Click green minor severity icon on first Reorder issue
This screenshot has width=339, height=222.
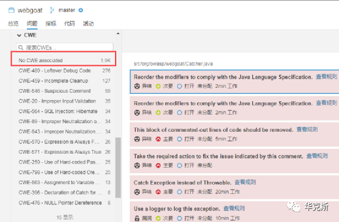coord(158,86)
